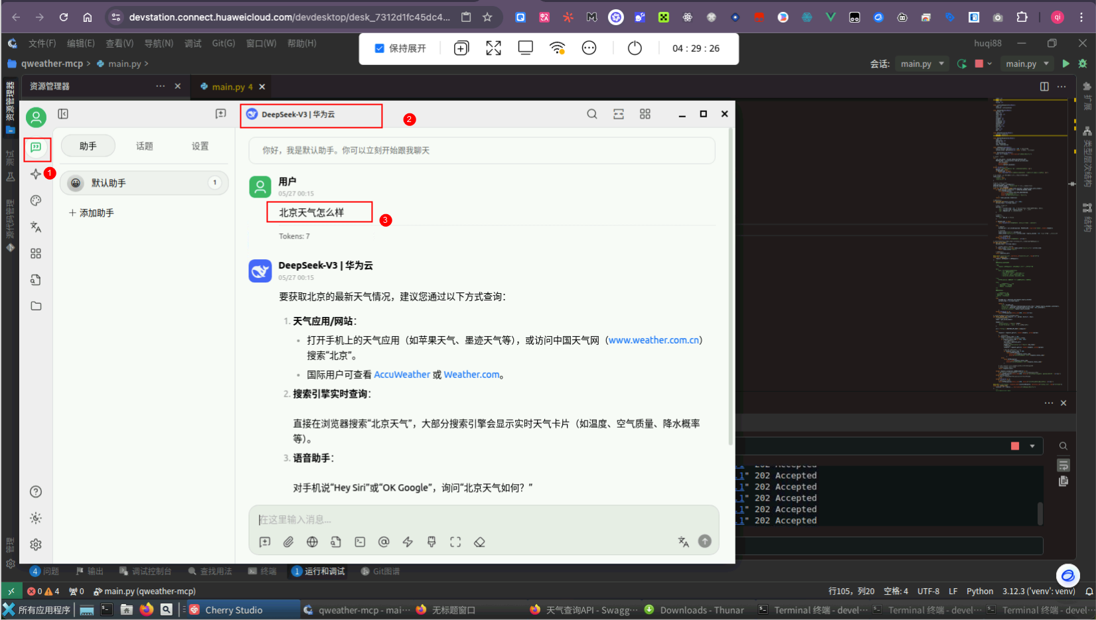The height and width of the screenshot is (620, 1096).
Task: Open the Weather.com link
Action: (x=471, y=375)
